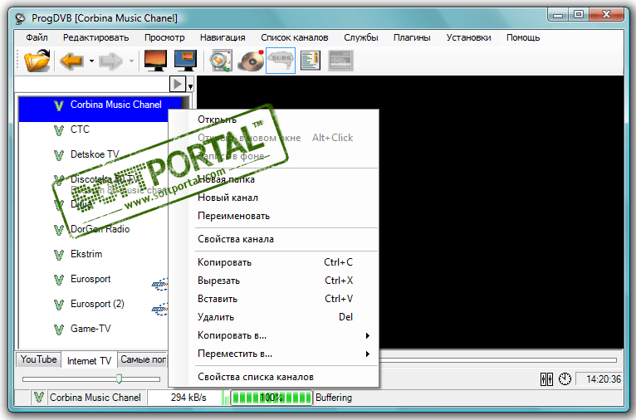Click the Buffering status text
Image resolution: width=636 pixels, height=420 pixels.
pyautogui.click(x=334, y=398)
